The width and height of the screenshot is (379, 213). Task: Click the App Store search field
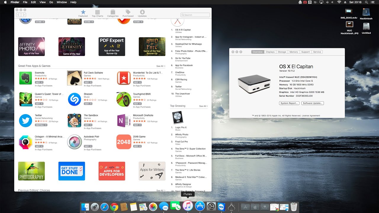[x=195, y=15]
